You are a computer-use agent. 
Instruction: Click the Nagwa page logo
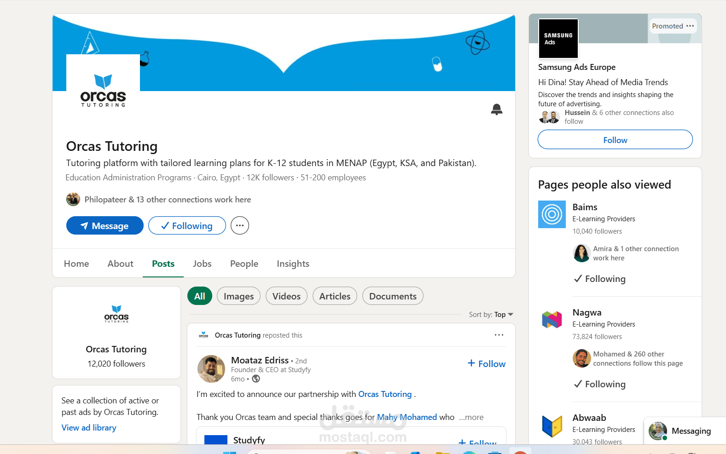click(552, 320)
